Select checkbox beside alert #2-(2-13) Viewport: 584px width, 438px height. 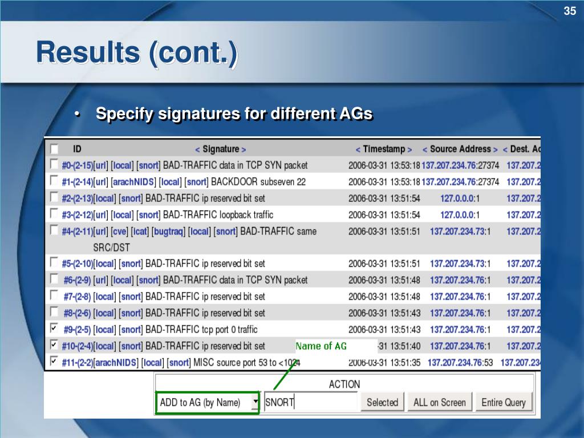point(54,197)
